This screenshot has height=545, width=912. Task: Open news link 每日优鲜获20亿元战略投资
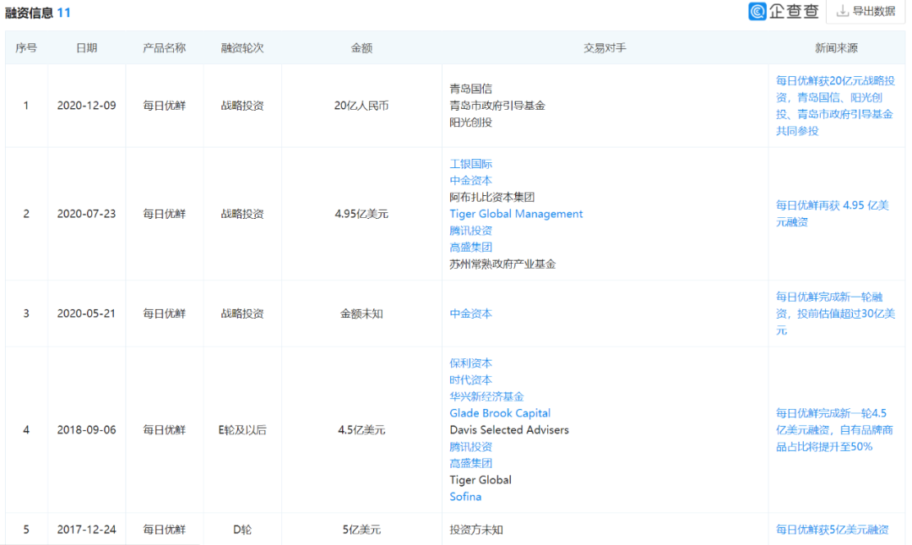(835, 106)
